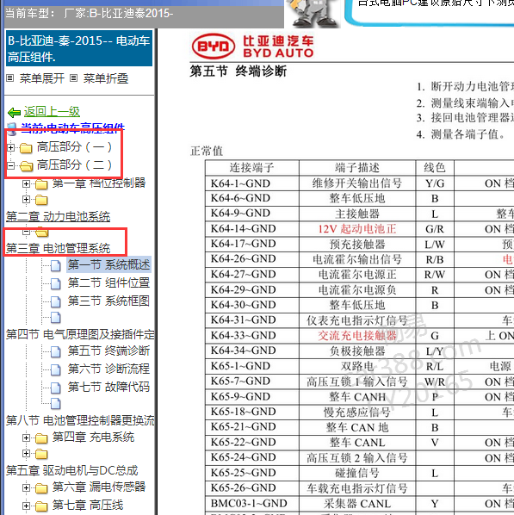Click the green back arrow icon
Image resolution: width=514 pixels, height=515 pixels.
14,113
